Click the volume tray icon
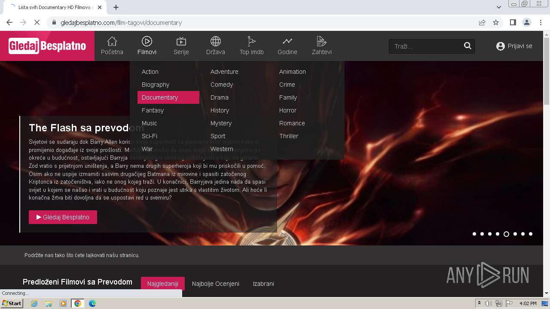The image size is (550, 309). pyautogui.click(x=489, y=303)
